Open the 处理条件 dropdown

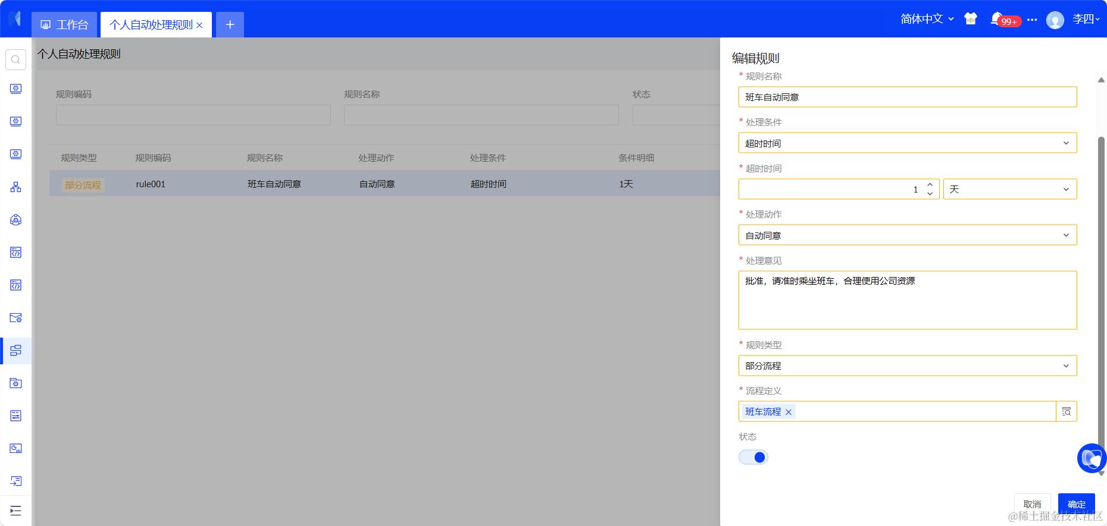908,143
